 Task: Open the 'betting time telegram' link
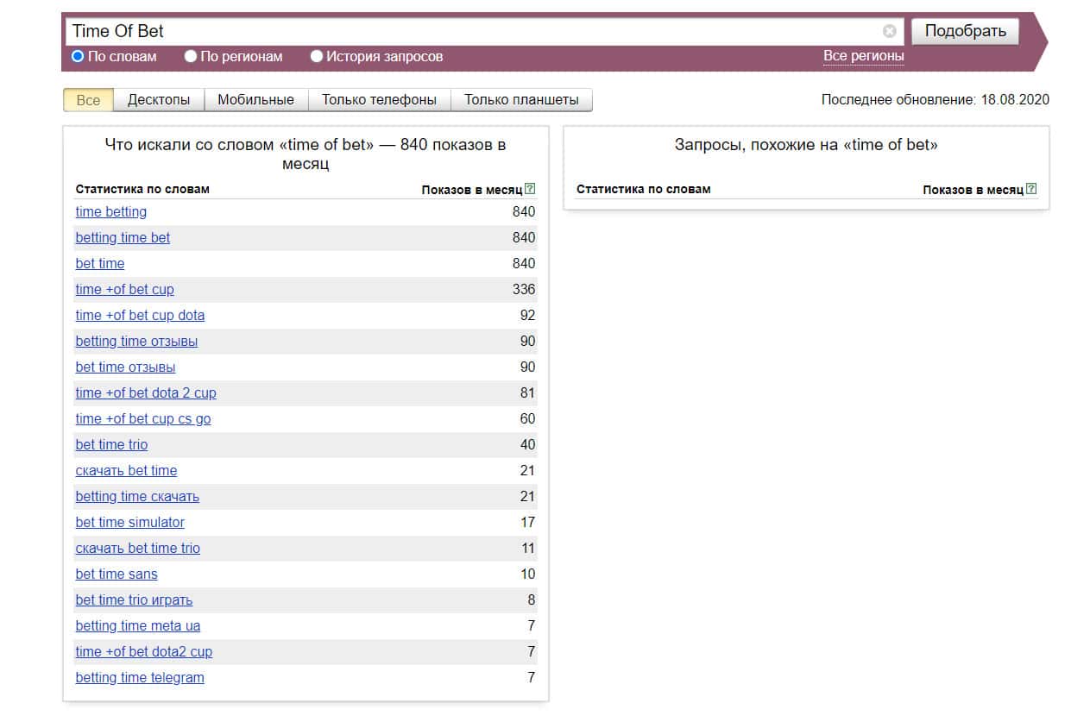pyautogui.click(x=140, y=677)
